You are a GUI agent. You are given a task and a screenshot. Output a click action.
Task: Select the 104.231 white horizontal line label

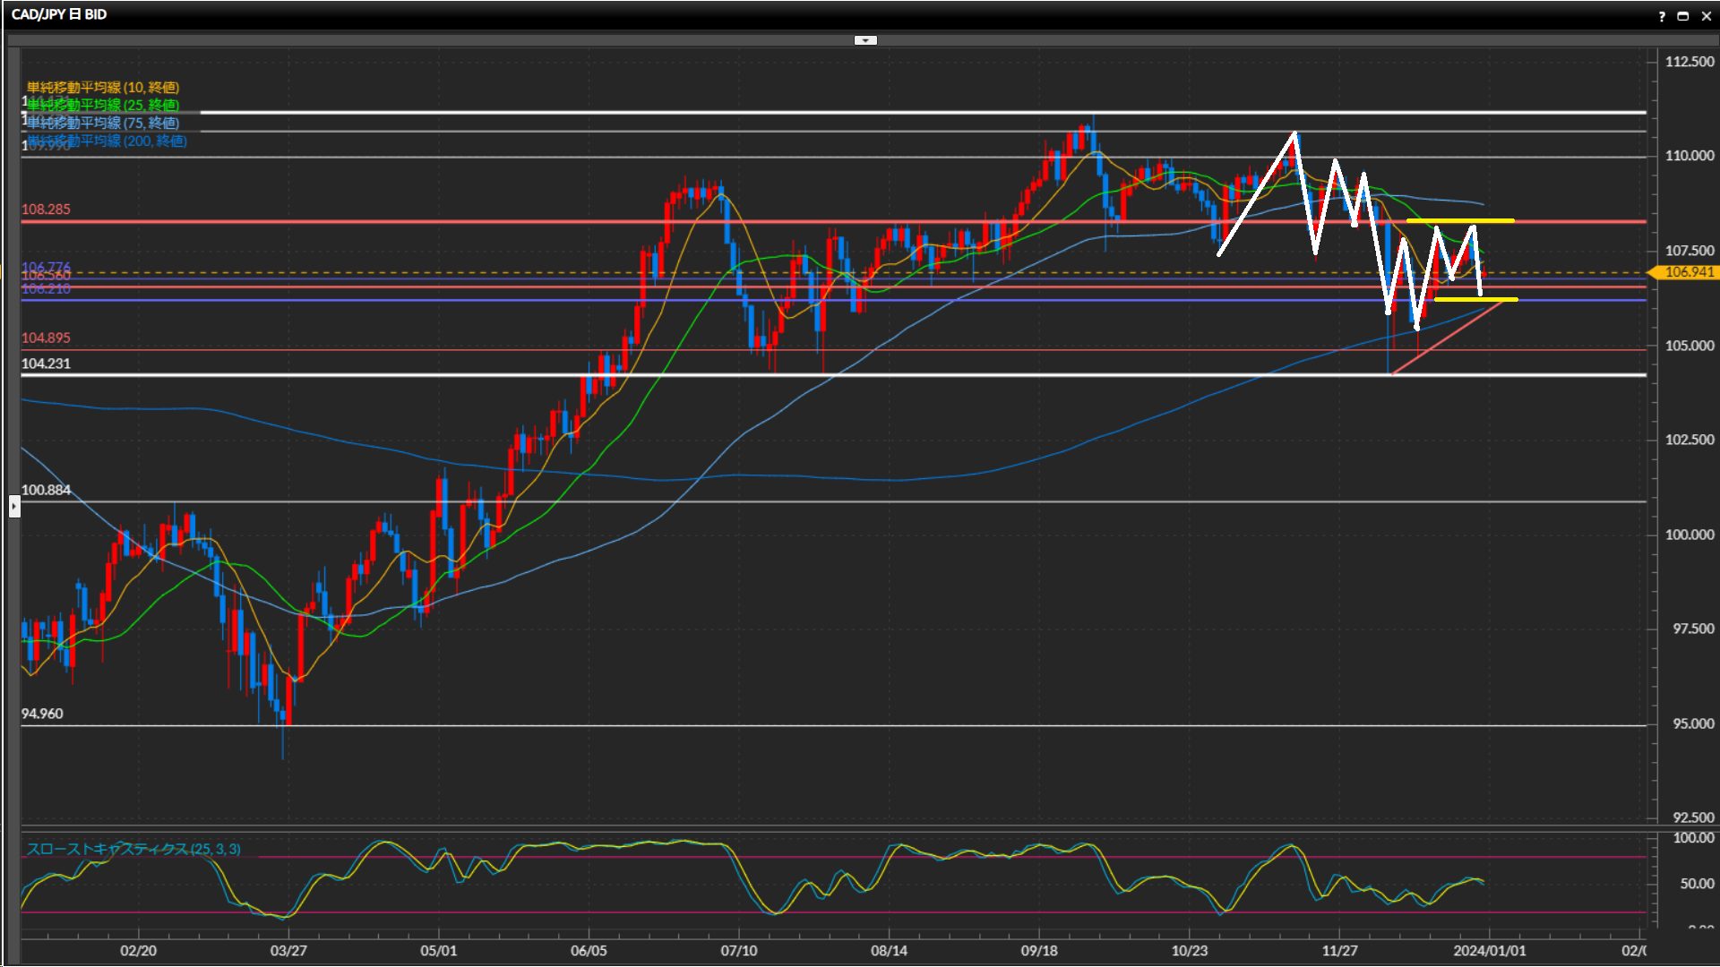pos(46,364)
